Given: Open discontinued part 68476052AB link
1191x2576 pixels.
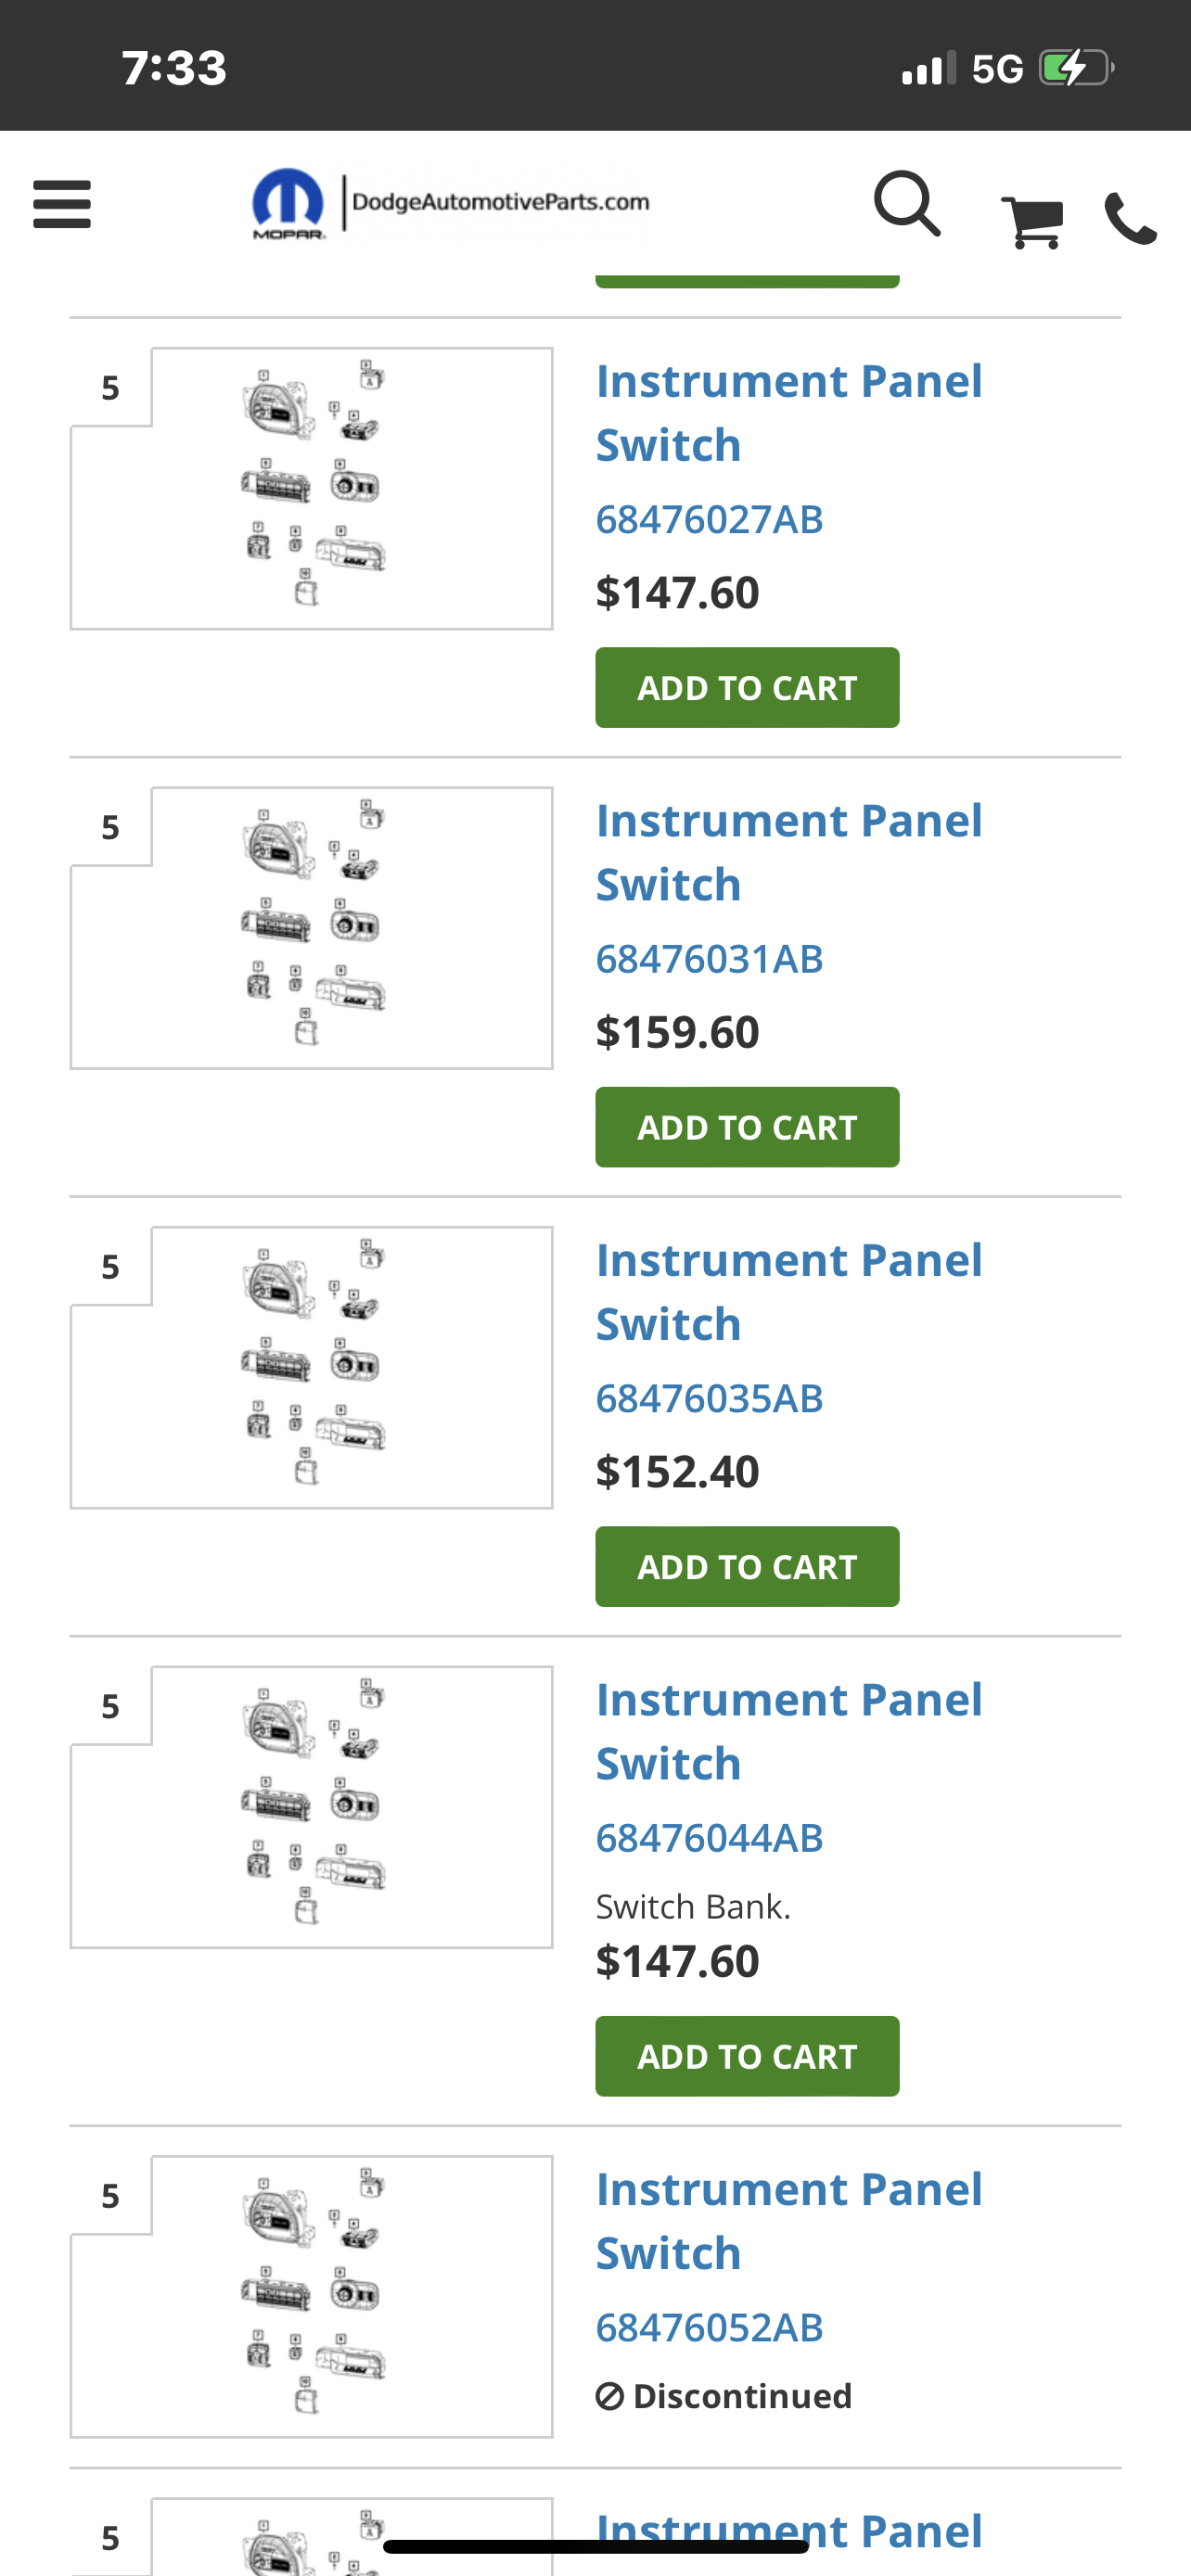Looking at the screenshot, I should pyautogui.click(x=709, y=2327).
